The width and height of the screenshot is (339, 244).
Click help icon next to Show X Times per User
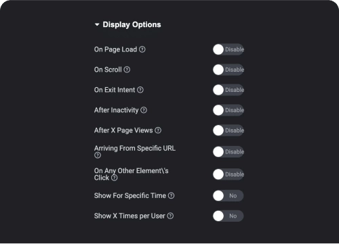(170, 216)
